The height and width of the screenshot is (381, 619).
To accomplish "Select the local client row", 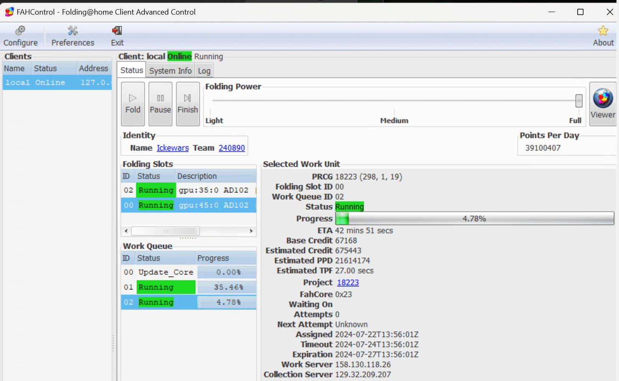I will pos(57,83).
